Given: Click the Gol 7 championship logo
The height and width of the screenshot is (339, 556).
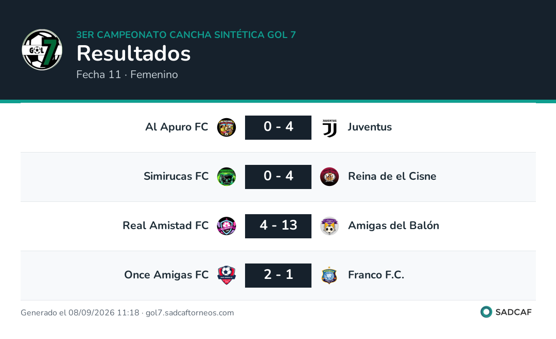Looking at the screenshot, I should coord(42,49).
